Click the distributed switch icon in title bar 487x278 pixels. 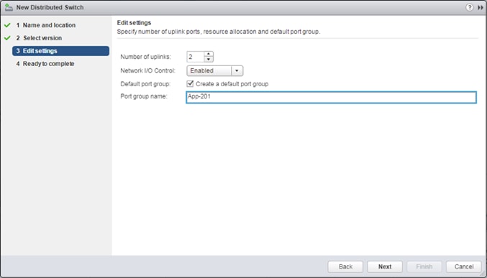[9, 7]
